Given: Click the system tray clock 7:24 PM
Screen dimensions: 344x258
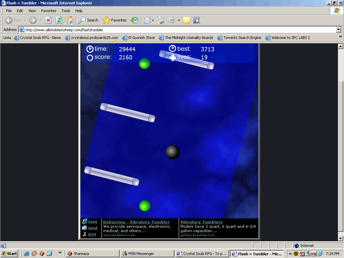Looking at the screenshot, I should click(x=332, y=254).
